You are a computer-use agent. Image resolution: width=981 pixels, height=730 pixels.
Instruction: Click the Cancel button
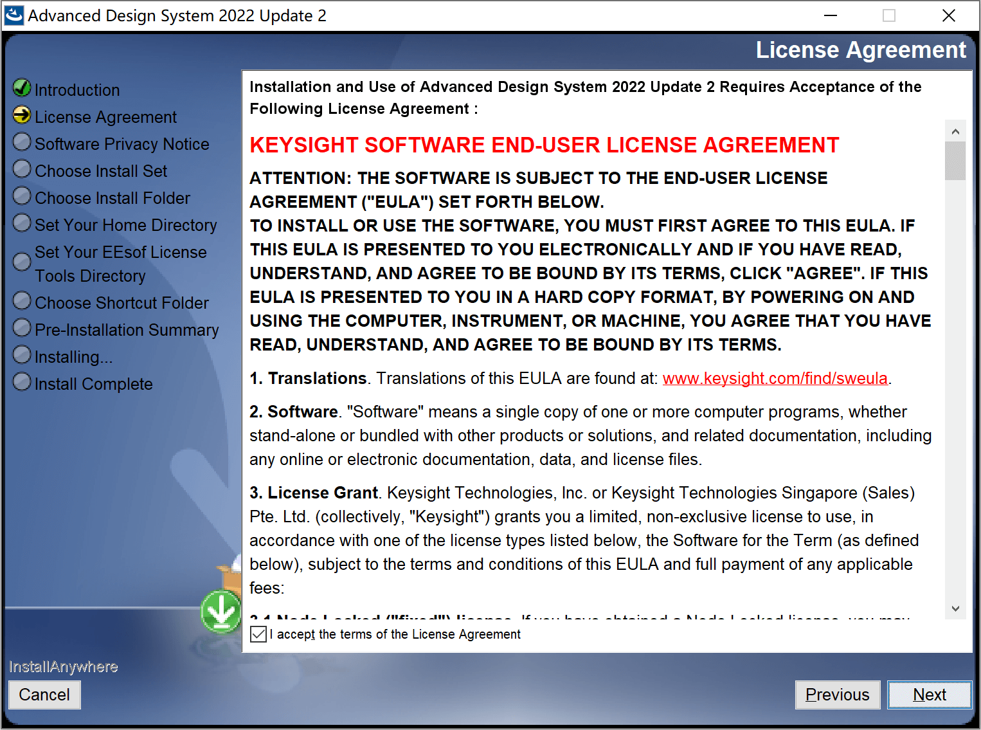click(x=44, y=695)
